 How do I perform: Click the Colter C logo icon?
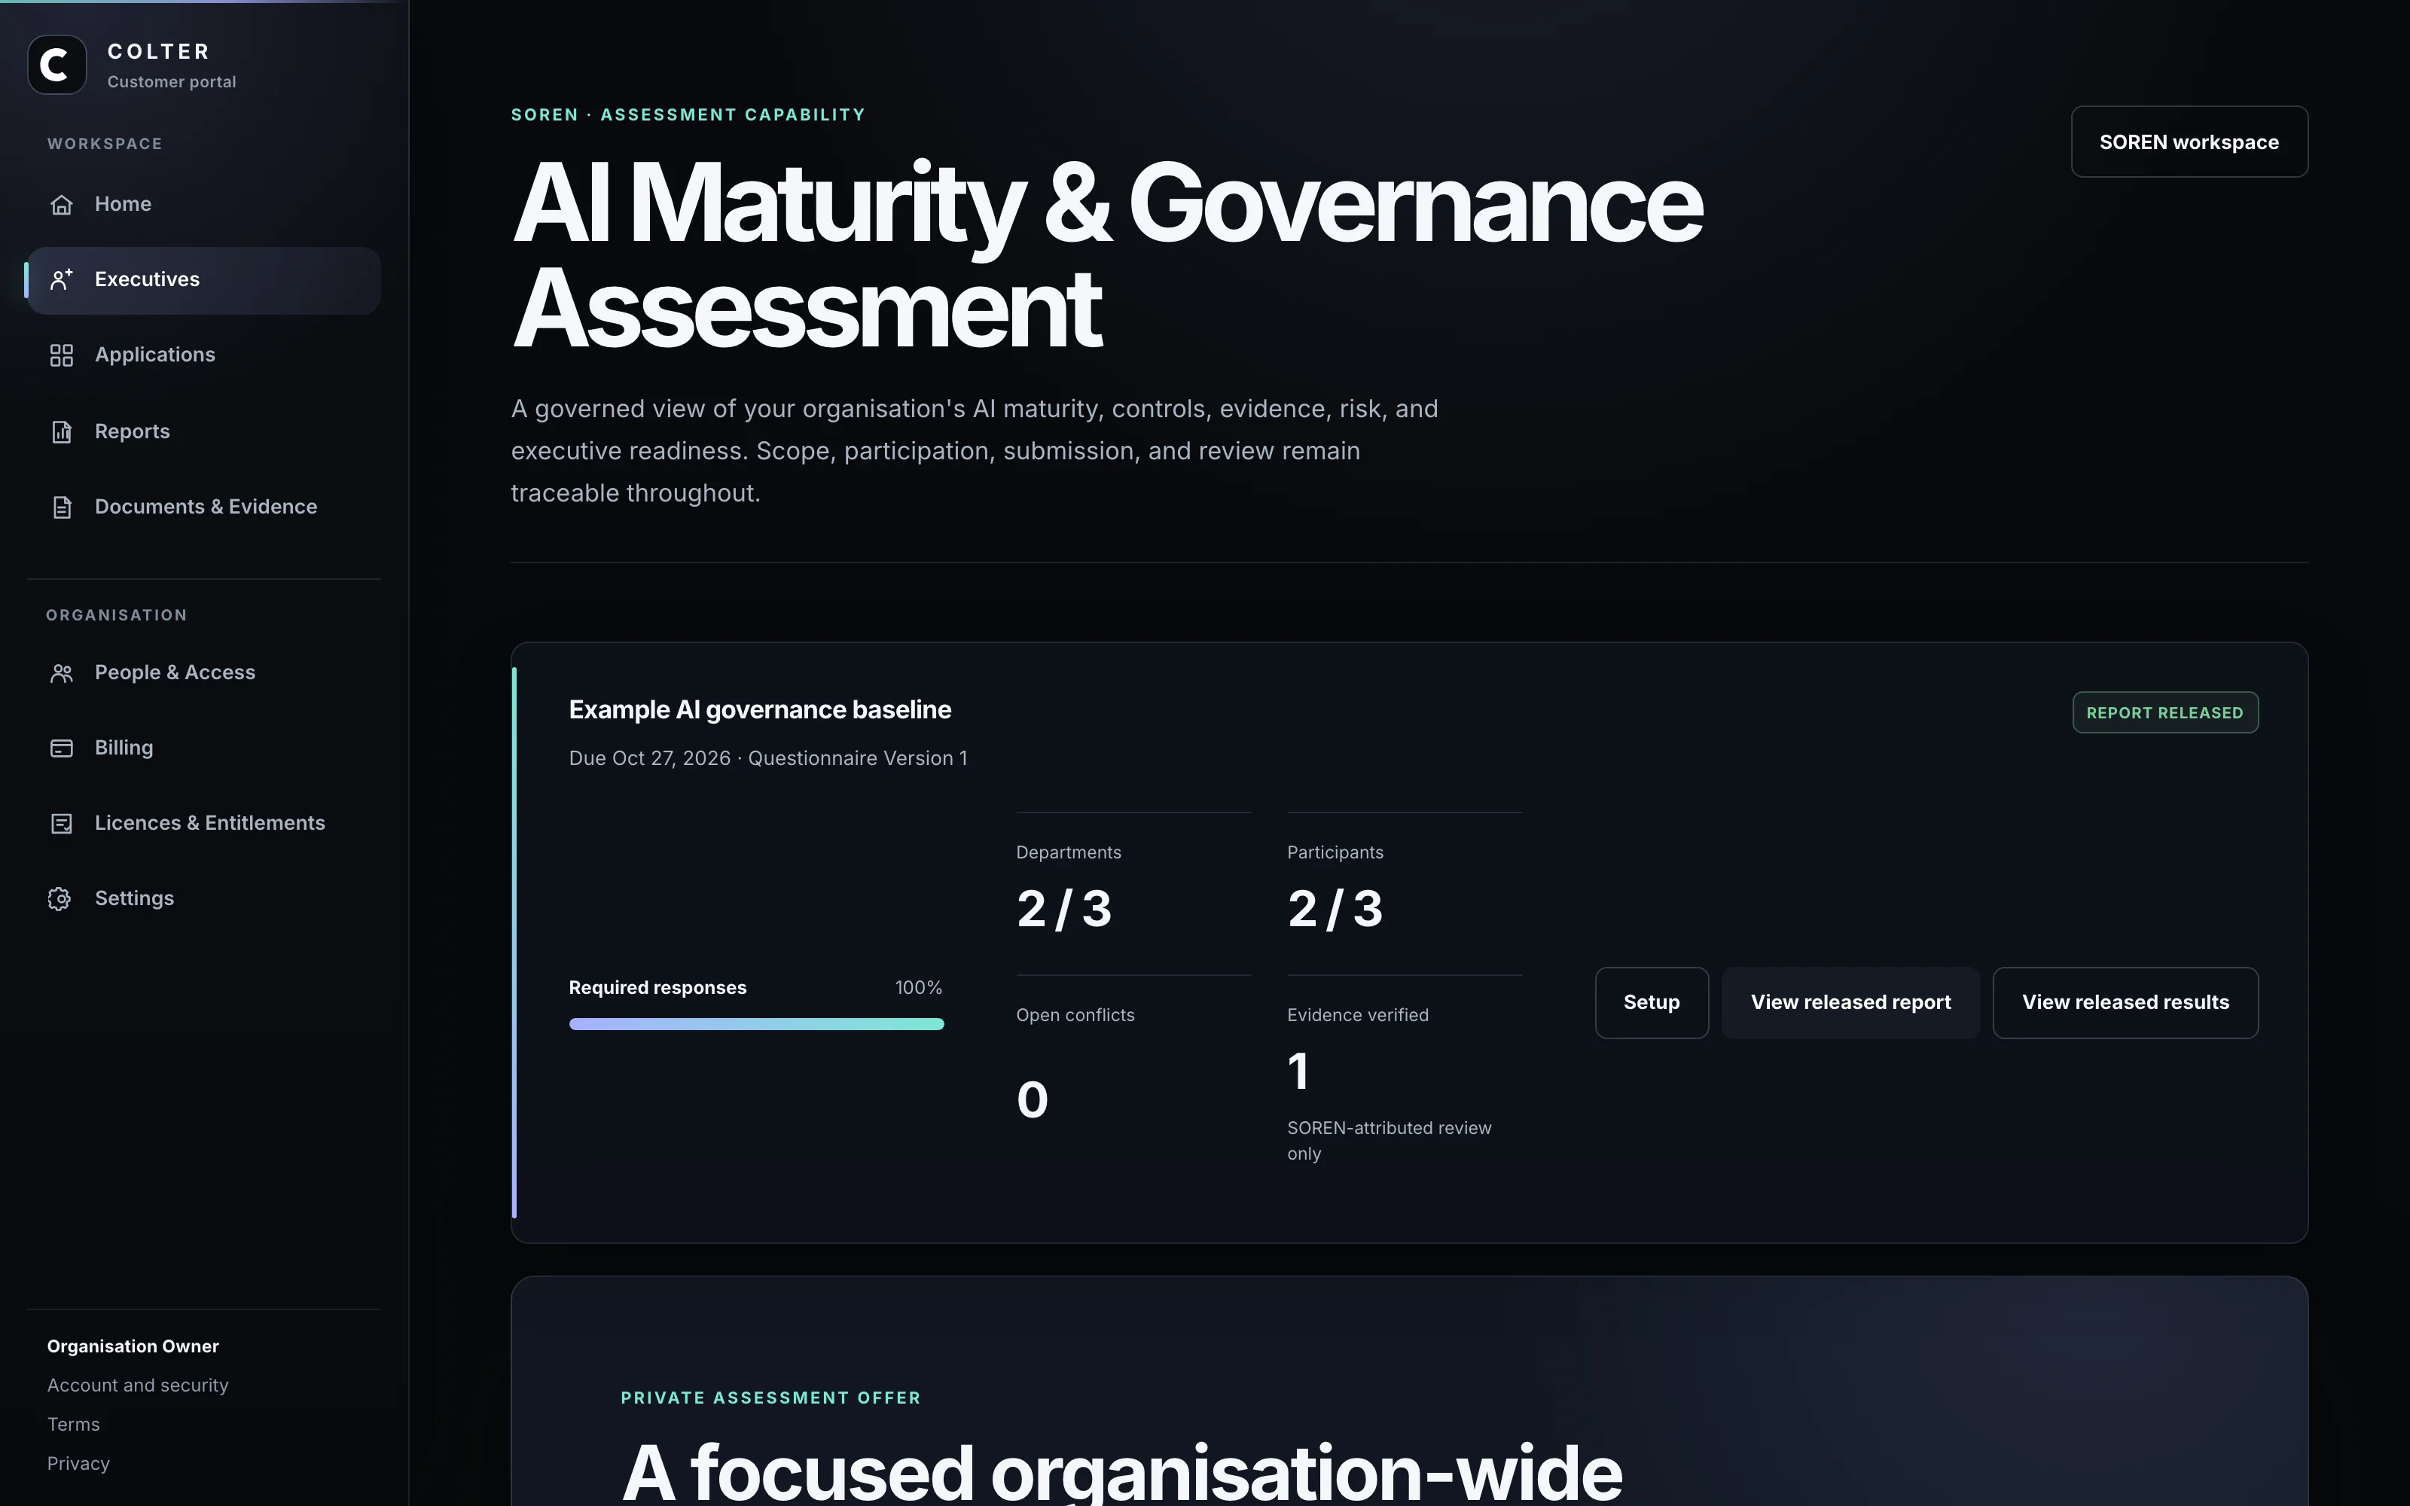[x=56, y=65]
